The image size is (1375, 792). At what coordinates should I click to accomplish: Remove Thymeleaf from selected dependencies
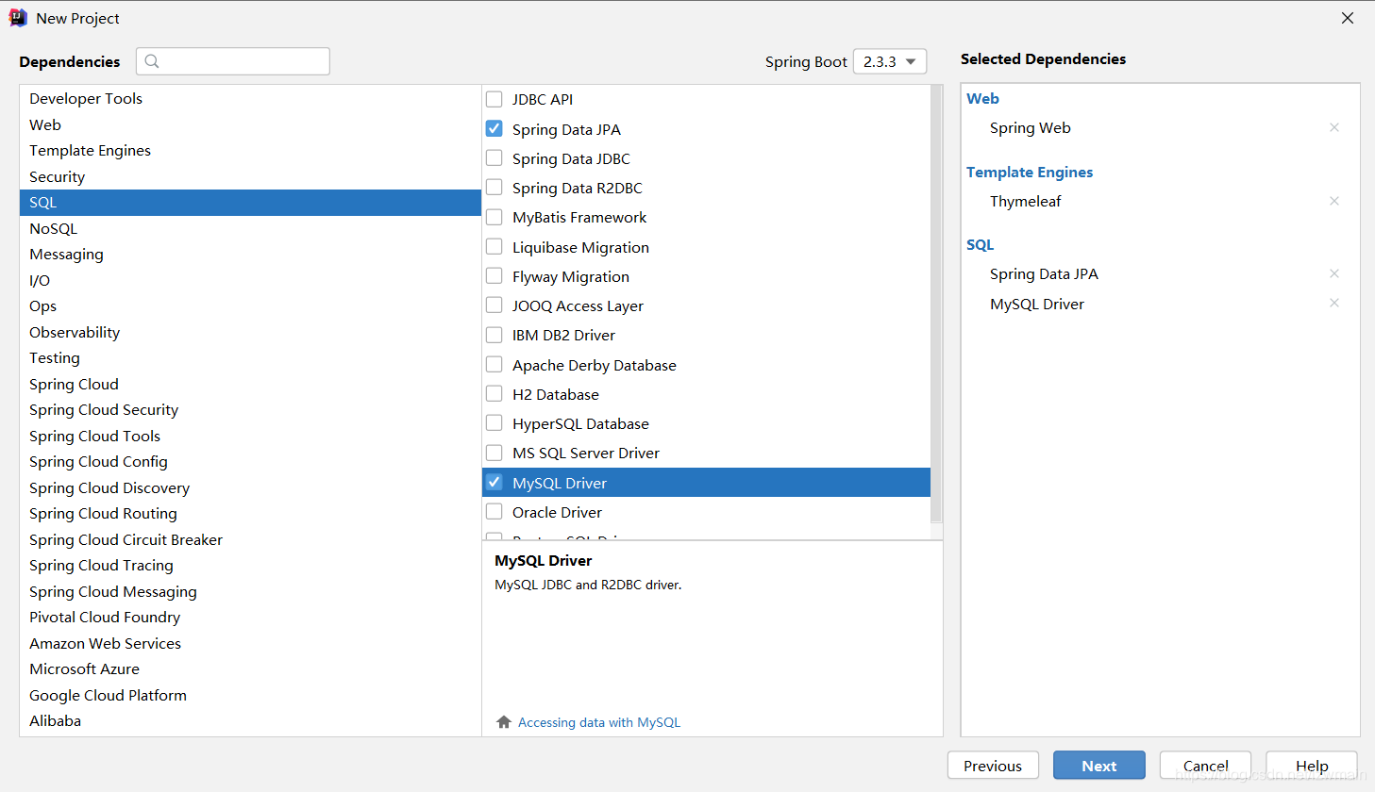tap(1334, 201)
